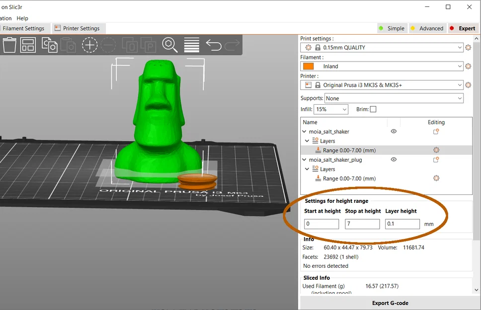This screenshot has width=481, height=310.
Task: Open variable layer height tool
Action: (x=192, y=45)
